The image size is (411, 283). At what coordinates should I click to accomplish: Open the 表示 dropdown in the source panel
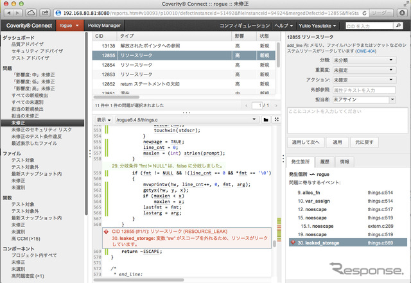click(x=103, y=120)
